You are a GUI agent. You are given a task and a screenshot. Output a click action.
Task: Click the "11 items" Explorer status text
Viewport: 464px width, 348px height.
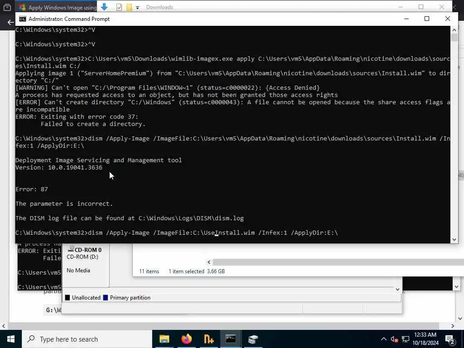pyautogui.click(x=149, y=271)
